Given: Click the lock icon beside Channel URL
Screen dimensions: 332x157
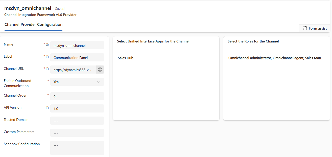Looking at the screenshot, I should pos(47,69).
